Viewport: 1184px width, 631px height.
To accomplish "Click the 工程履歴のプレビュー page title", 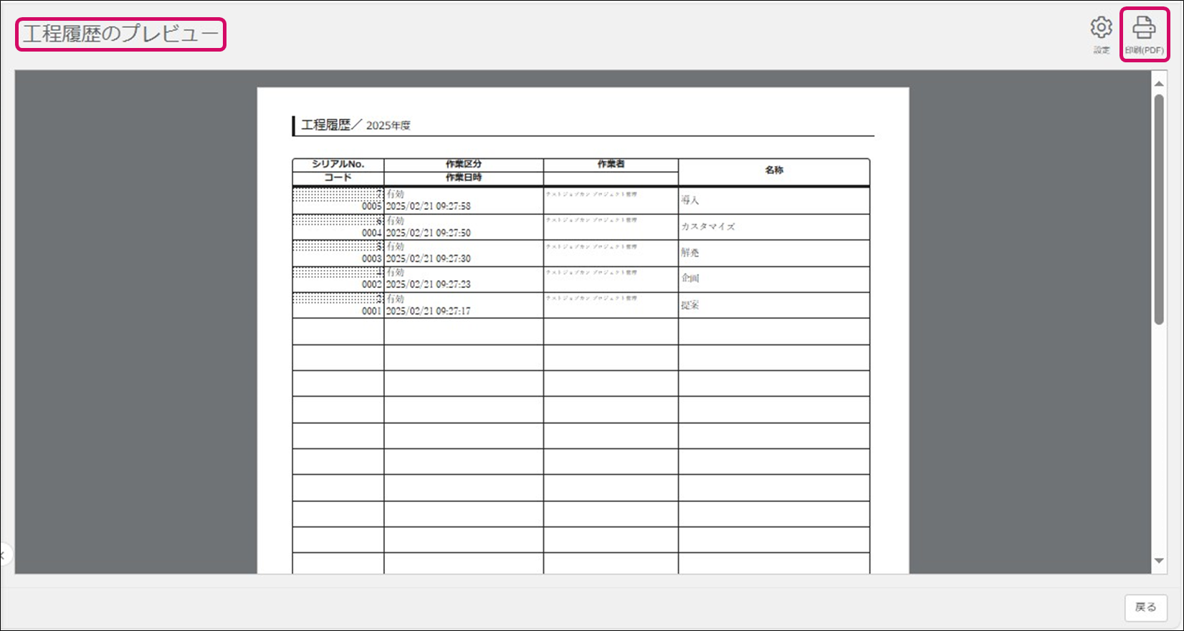I will point(120,34).
